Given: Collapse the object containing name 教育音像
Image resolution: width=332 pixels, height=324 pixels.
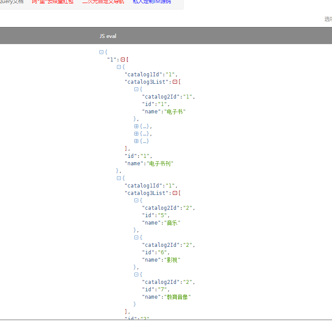Looking at the screenshot, I should pos(136,274).
